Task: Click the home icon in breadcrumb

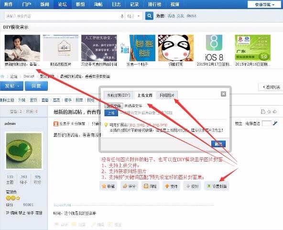Action: (2, 77)
